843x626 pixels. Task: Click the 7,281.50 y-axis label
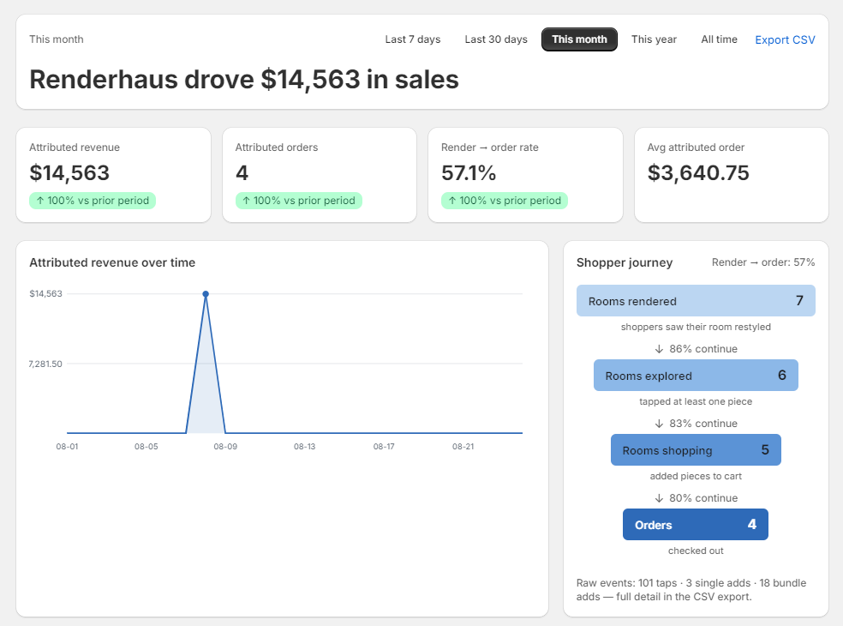click(45, 364)
